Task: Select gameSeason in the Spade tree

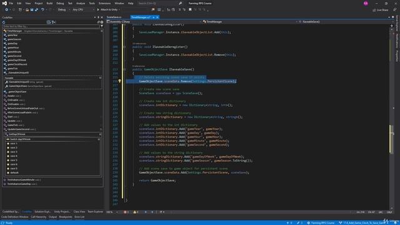Action: click(14, 39)
